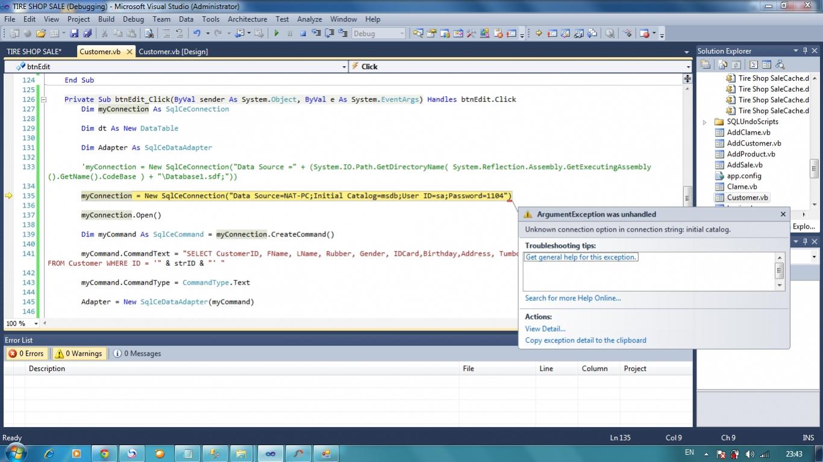Select AddCustomer.vb in Solution Explorer

(x=754, y=143)
